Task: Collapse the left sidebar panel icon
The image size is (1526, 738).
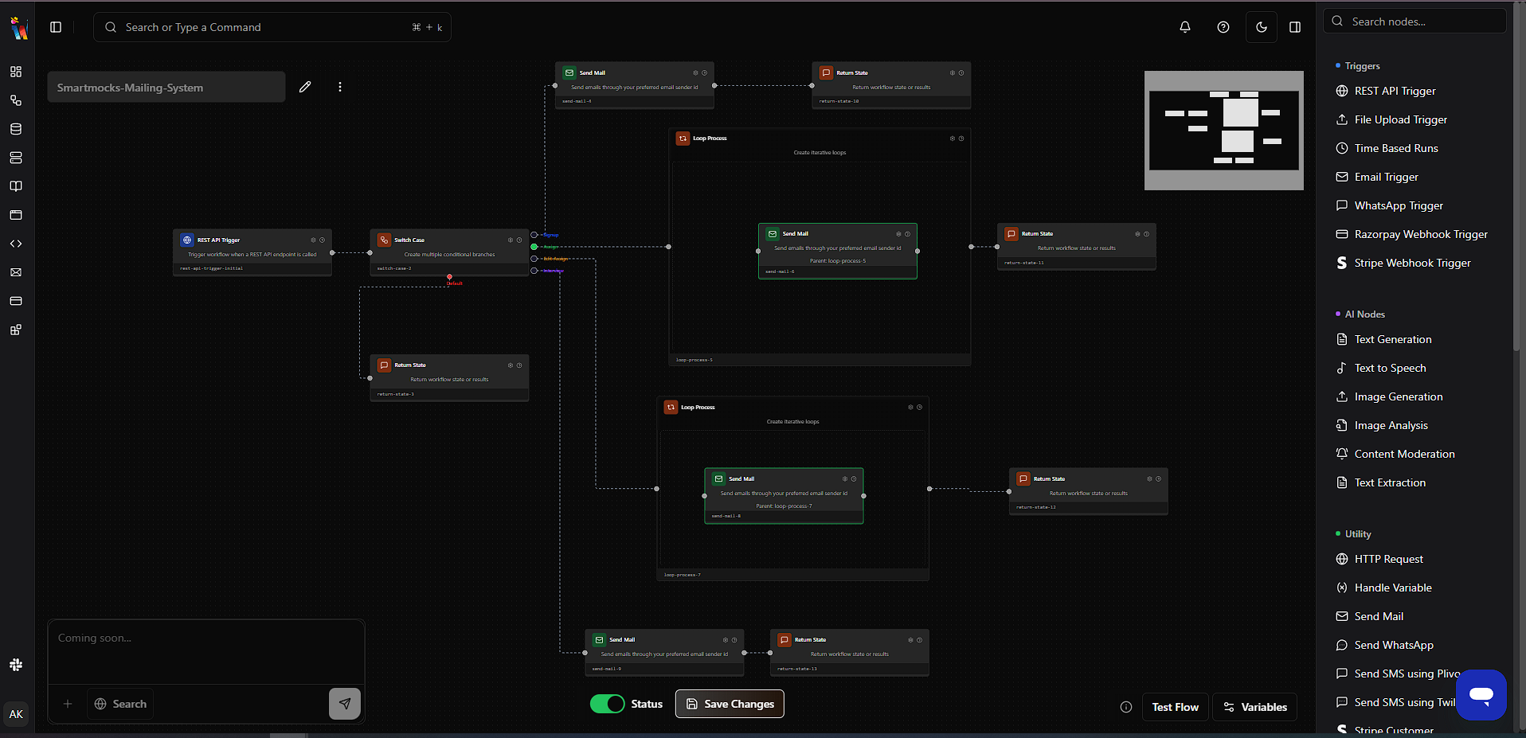Action: (x=56, y=27)
